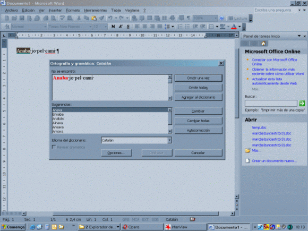Image resolution: width=308 pixels, height=231 pixels.
Task: Open the Tabla menu
Action: click(116, 11)
